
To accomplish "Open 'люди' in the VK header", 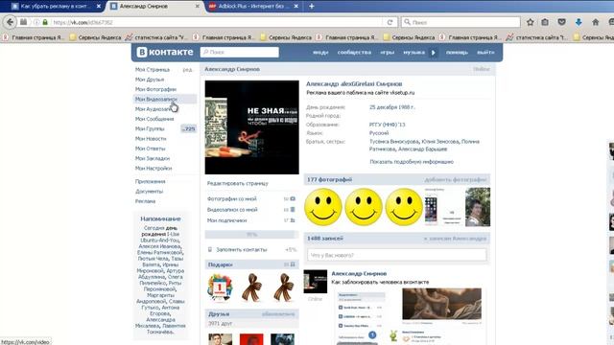I will click(x=320, y=52).
